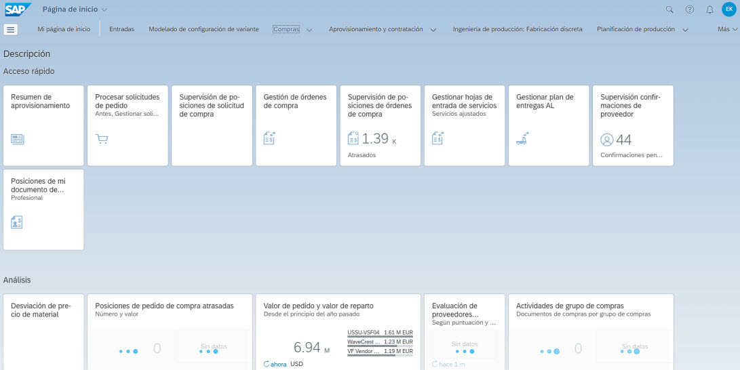
Task: Click the person icon beside 44
Action: point(607,140)
